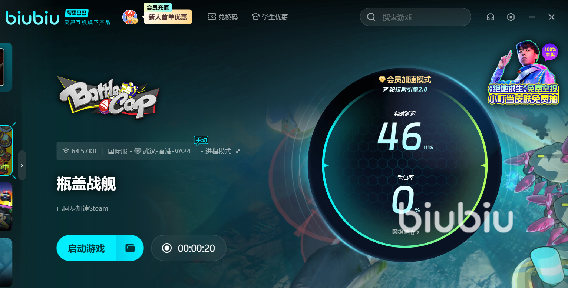Click the magnifier search icon
This screenshot has width=568, height=288.
(x=371, y=17)
